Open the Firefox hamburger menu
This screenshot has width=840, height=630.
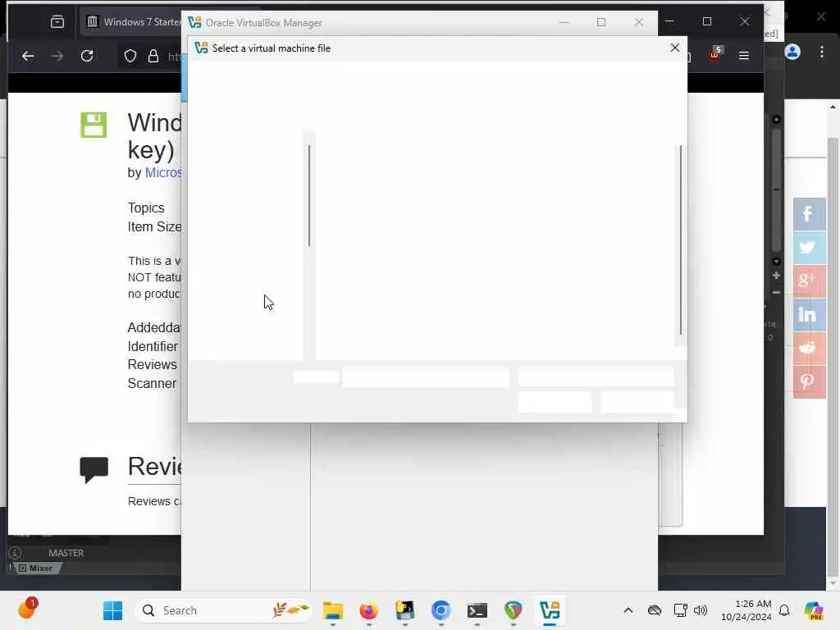click(744, 55)
